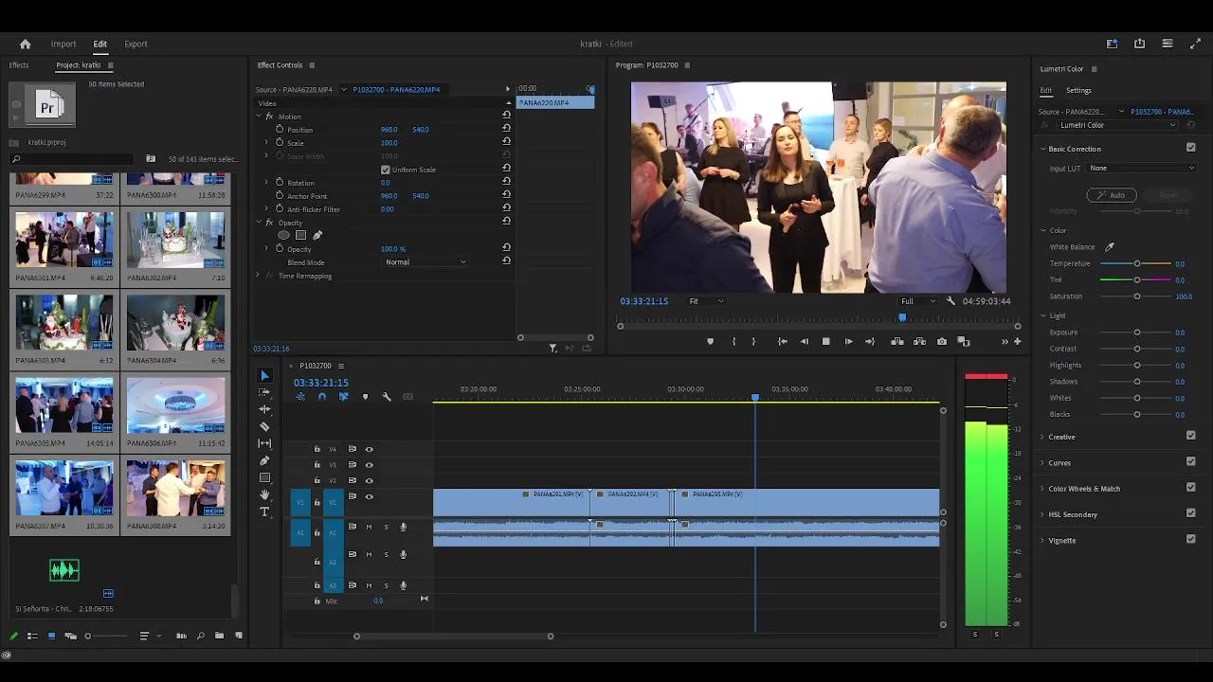Open the Export tab
This screenshot has width=1213, height=682.
click(x=136, y=44)
